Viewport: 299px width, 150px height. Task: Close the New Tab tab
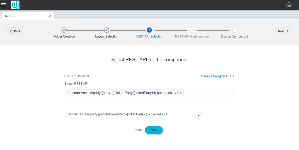click(50, 16)
